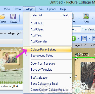
Task: Click the Add person icon in toolbar
Action: 86,16
